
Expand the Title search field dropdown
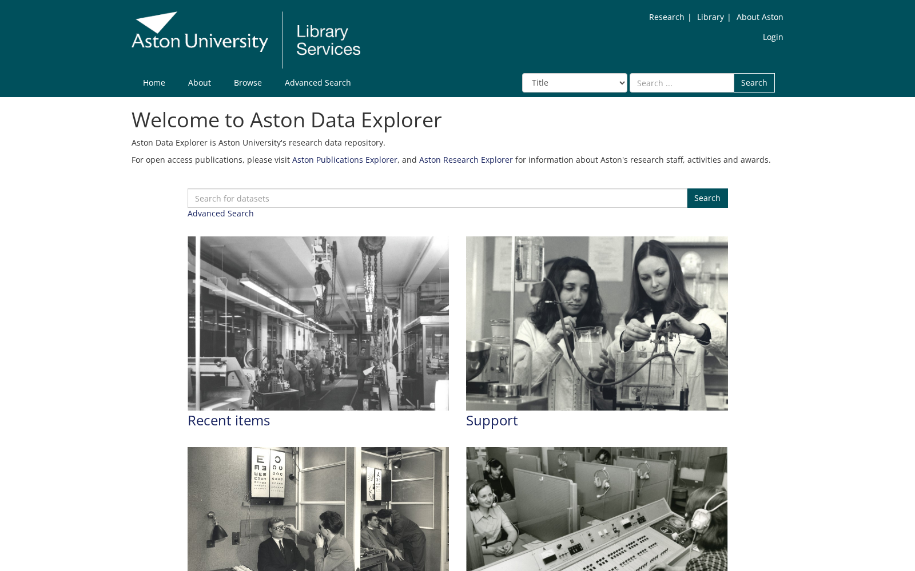tap(574, 83)
